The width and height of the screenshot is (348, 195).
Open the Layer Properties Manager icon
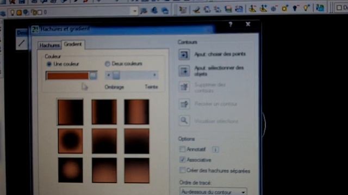3,14
